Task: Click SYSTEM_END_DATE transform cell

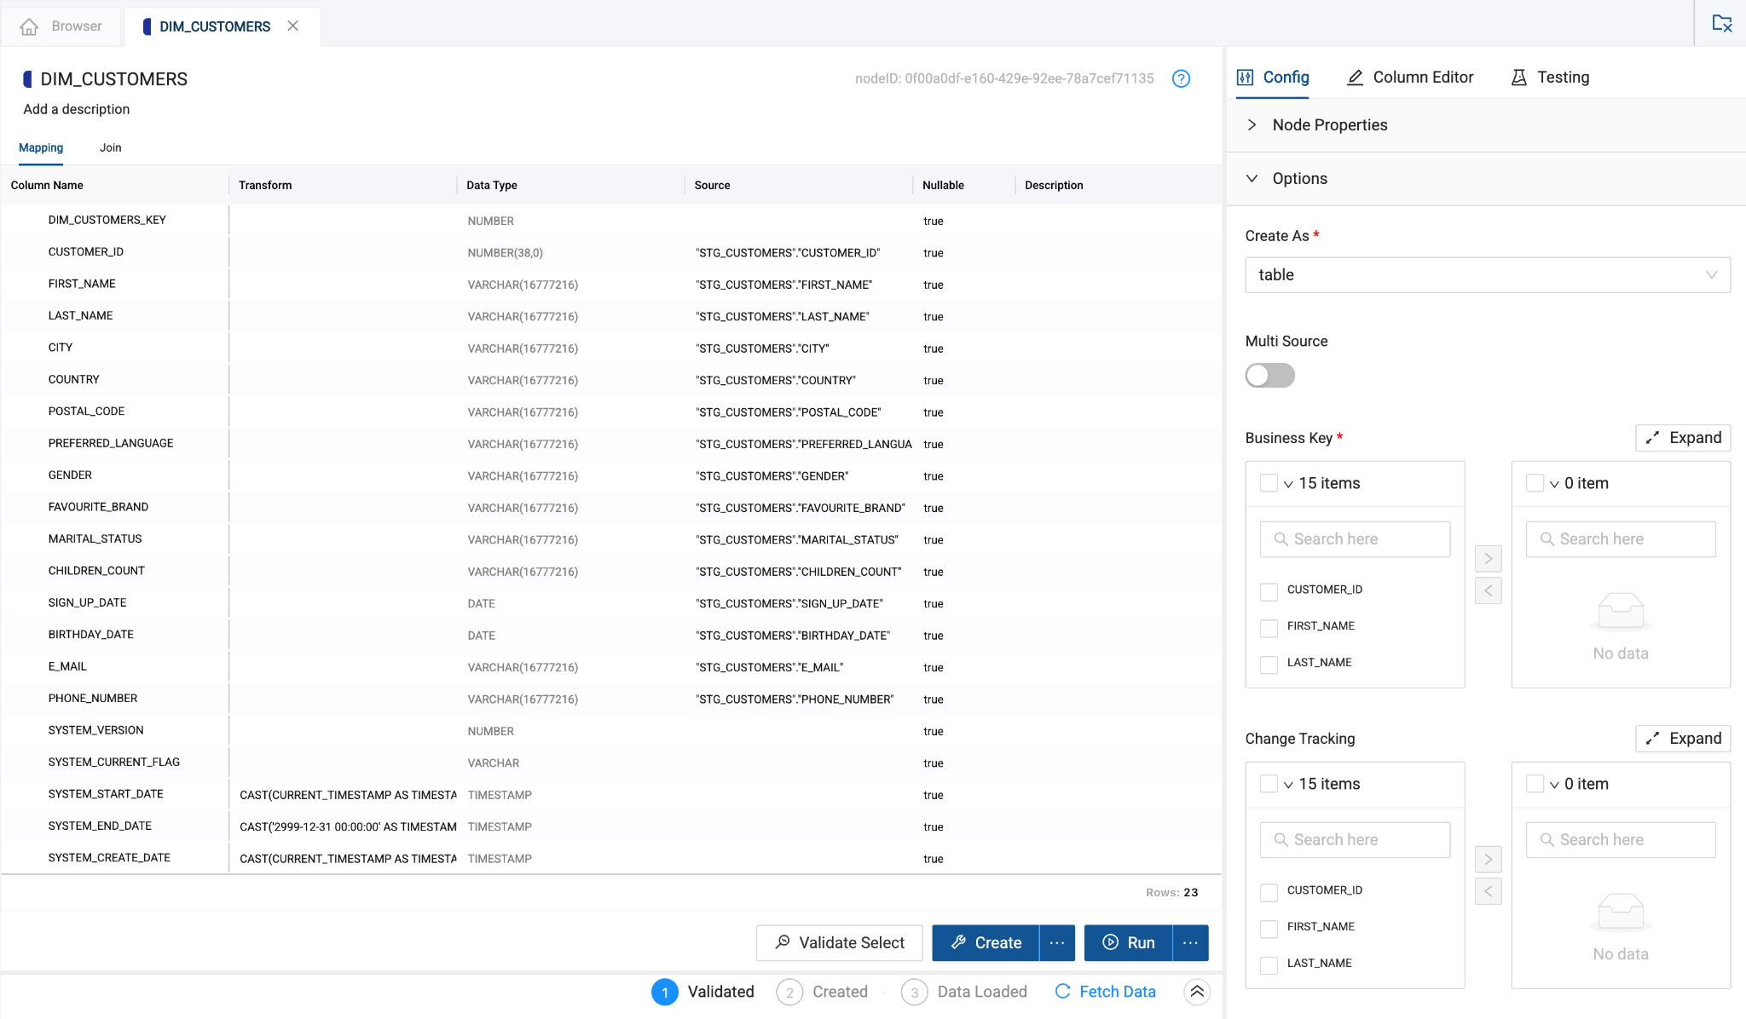Action: (x=343, y=826)
